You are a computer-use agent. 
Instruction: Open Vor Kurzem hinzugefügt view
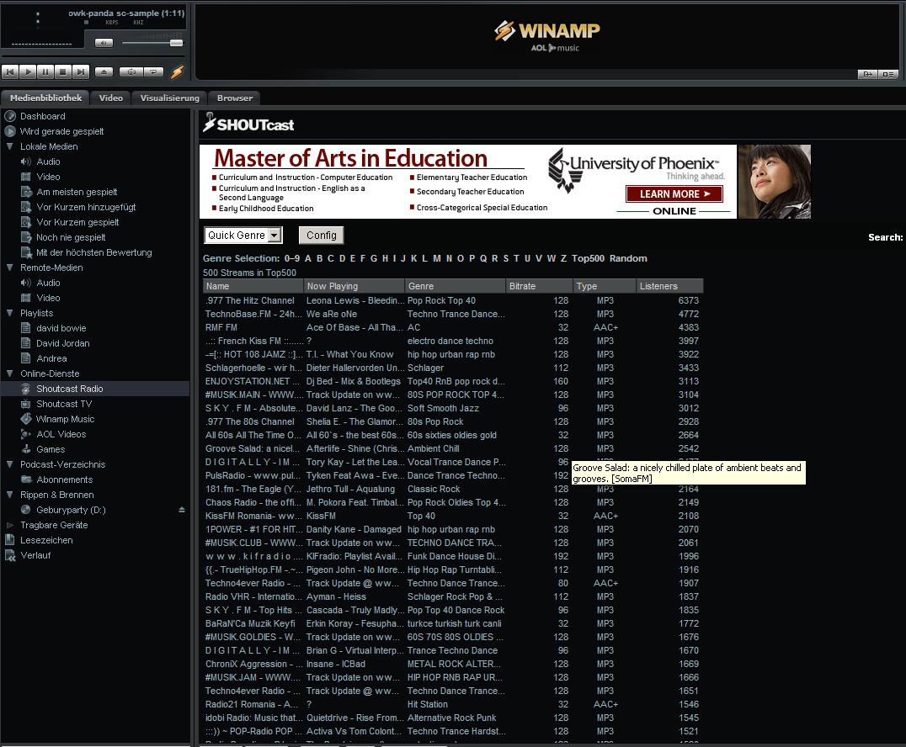86,207
